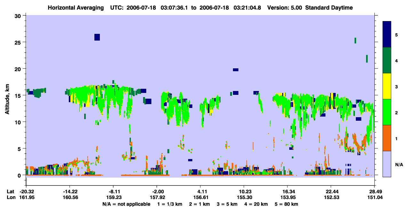
Task: Click the lavender N/A color bar segment
Action: point(387,164)
